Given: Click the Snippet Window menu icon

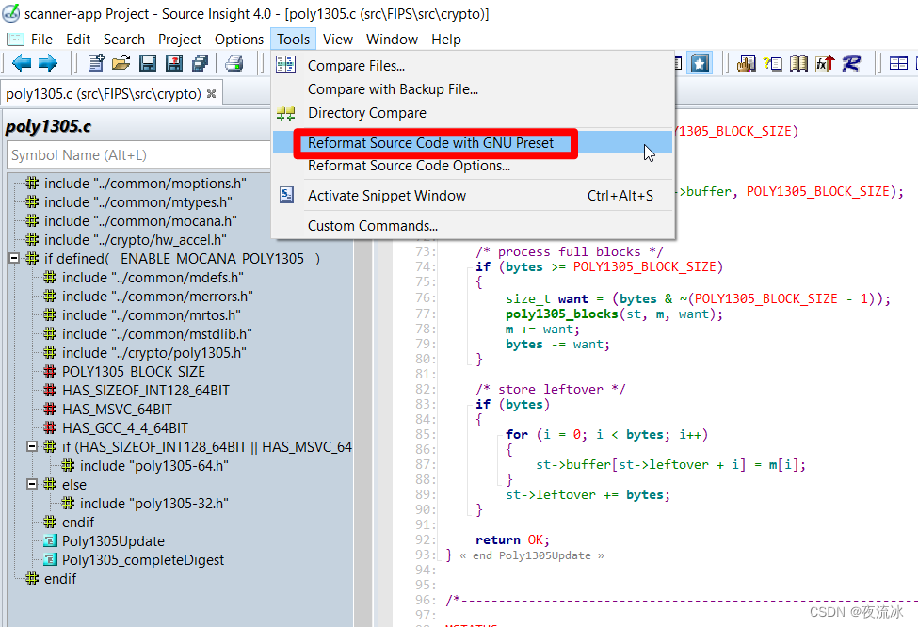Looking at the screenshot, I should pos(286,195).
